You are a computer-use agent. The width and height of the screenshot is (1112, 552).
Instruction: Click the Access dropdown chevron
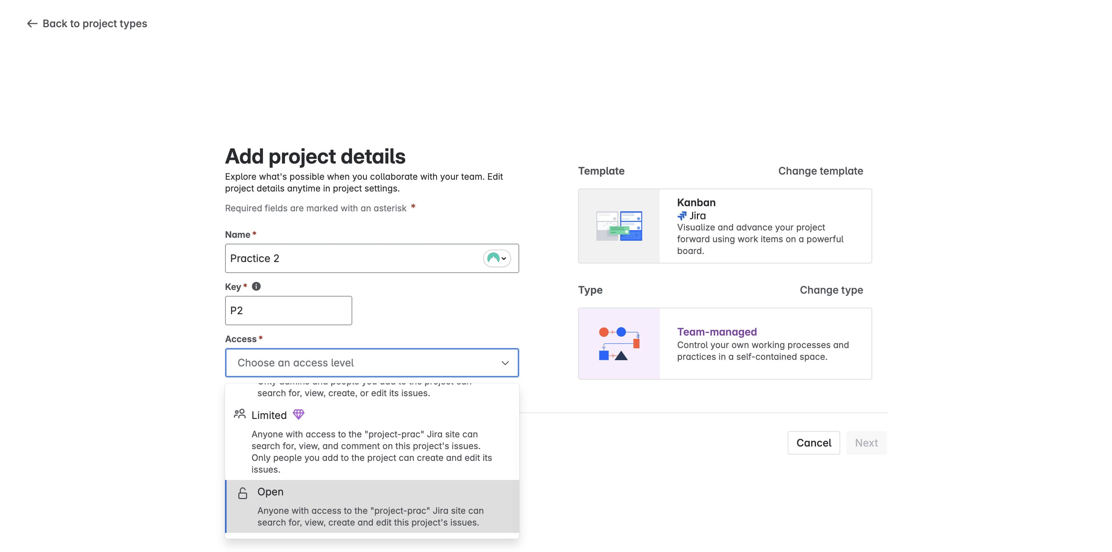pyautogui.click(x=505, y=362)
